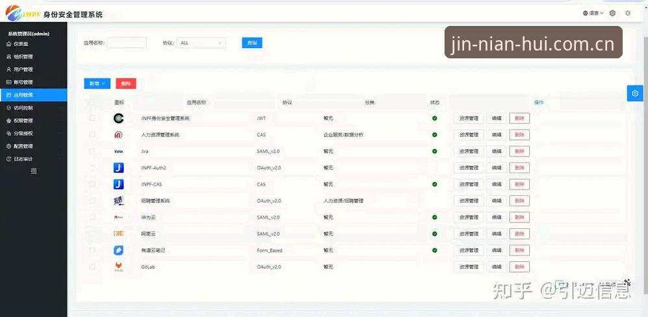Click the 招聘管理系统 app icon
648x317 pixels.
tap(118, 201)
